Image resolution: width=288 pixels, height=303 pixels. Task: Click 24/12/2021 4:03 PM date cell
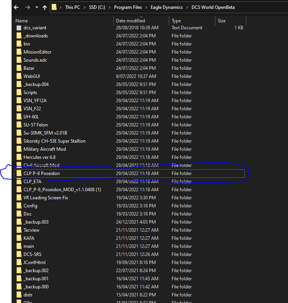pos(136,222)
